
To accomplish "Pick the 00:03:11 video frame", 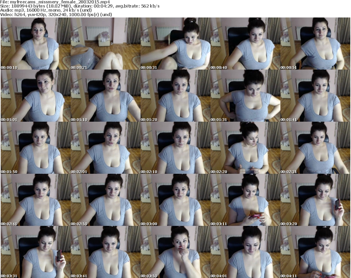I will 245,200.
